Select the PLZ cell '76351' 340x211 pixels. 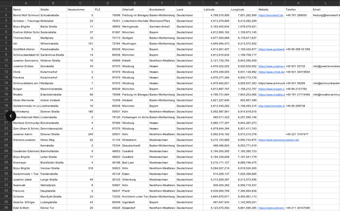click(108, 21)
